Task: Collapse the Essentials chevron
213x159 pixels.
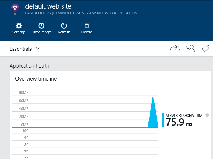Action: [38, 49]
